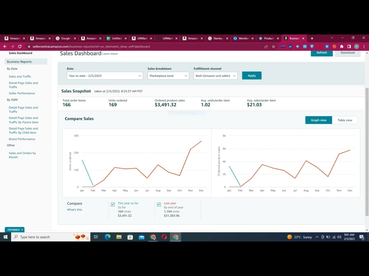This screenshot has height=276, width=369.
Task: Open Task View on the taskbar
Action: point(96,237)
